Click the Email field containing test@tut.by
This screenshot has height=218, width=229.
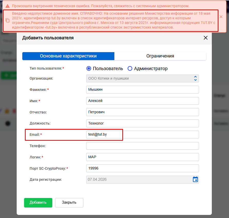pos(142,135)
